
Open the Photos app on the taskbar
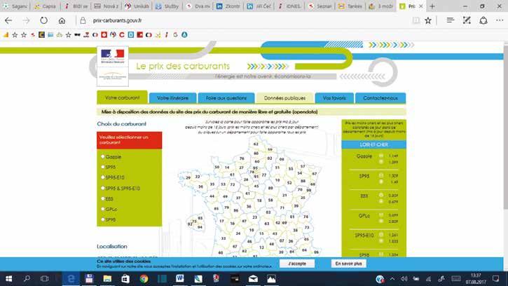click(271, 278)
